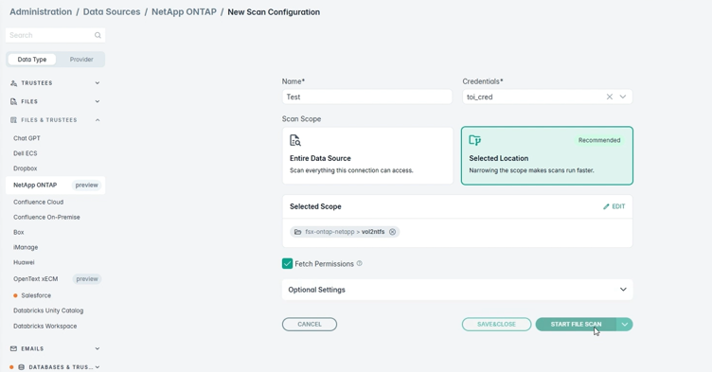The width and height of the screenshot is (712, 372).
Task: Click the Name input field
Action: tap(367, 97)
